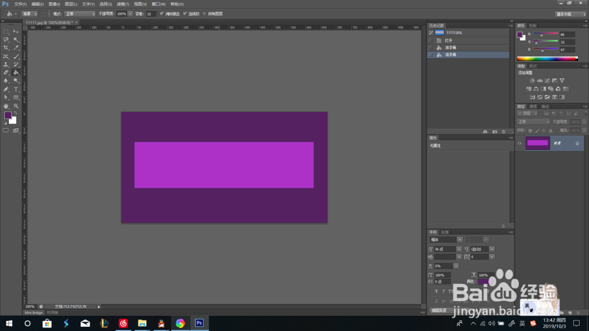This screenshot has height=331, width=589.
Task: Open the File menu
Action: pos(20,4)
